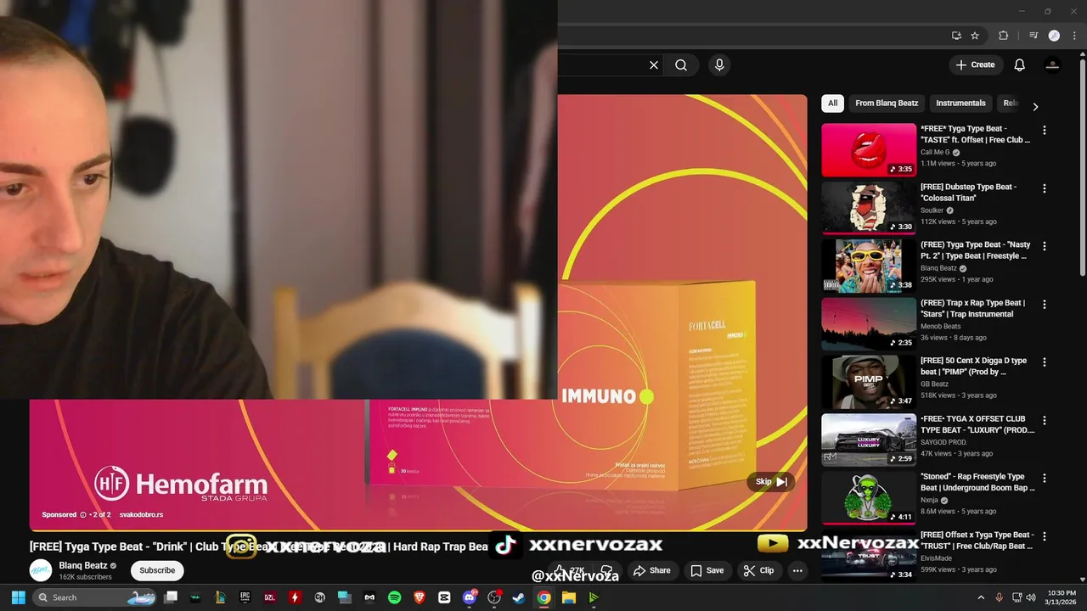
Task: Open the Windows Start menu
Action: pyautogui.click(x=18, y=597)
